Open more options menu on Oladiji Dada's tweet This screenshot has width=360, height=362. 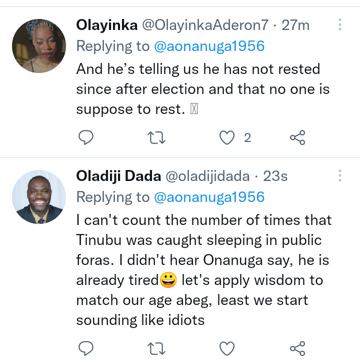(340, 175)
